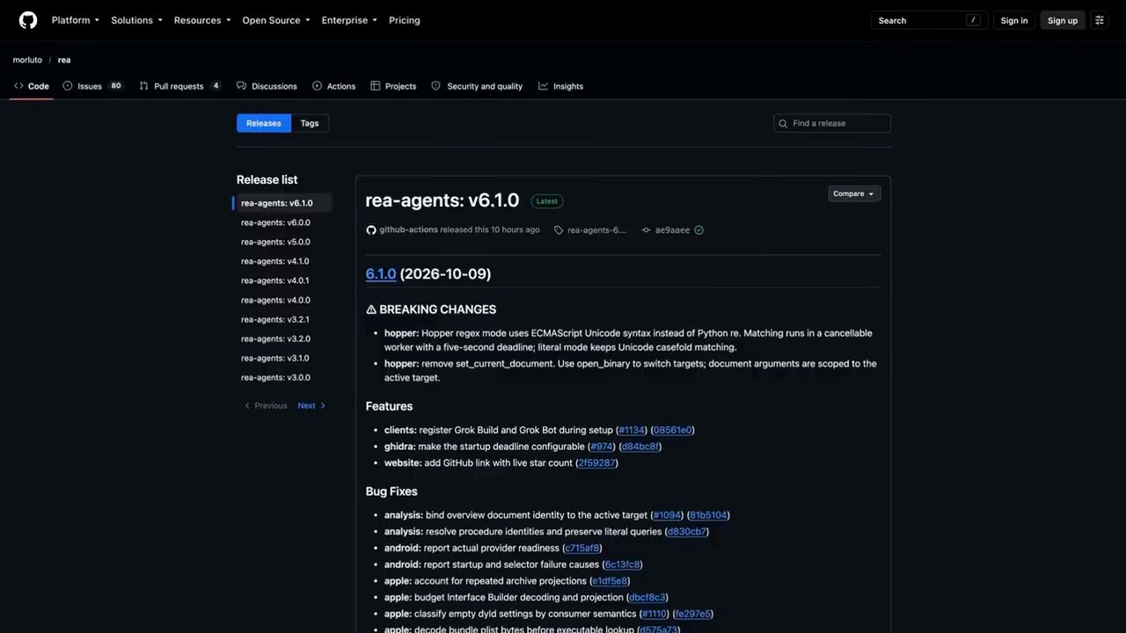The height and width of the screenshot is (633, 1126).
Task: Go to Next page of release list
Action: click(x=311, y=405)
